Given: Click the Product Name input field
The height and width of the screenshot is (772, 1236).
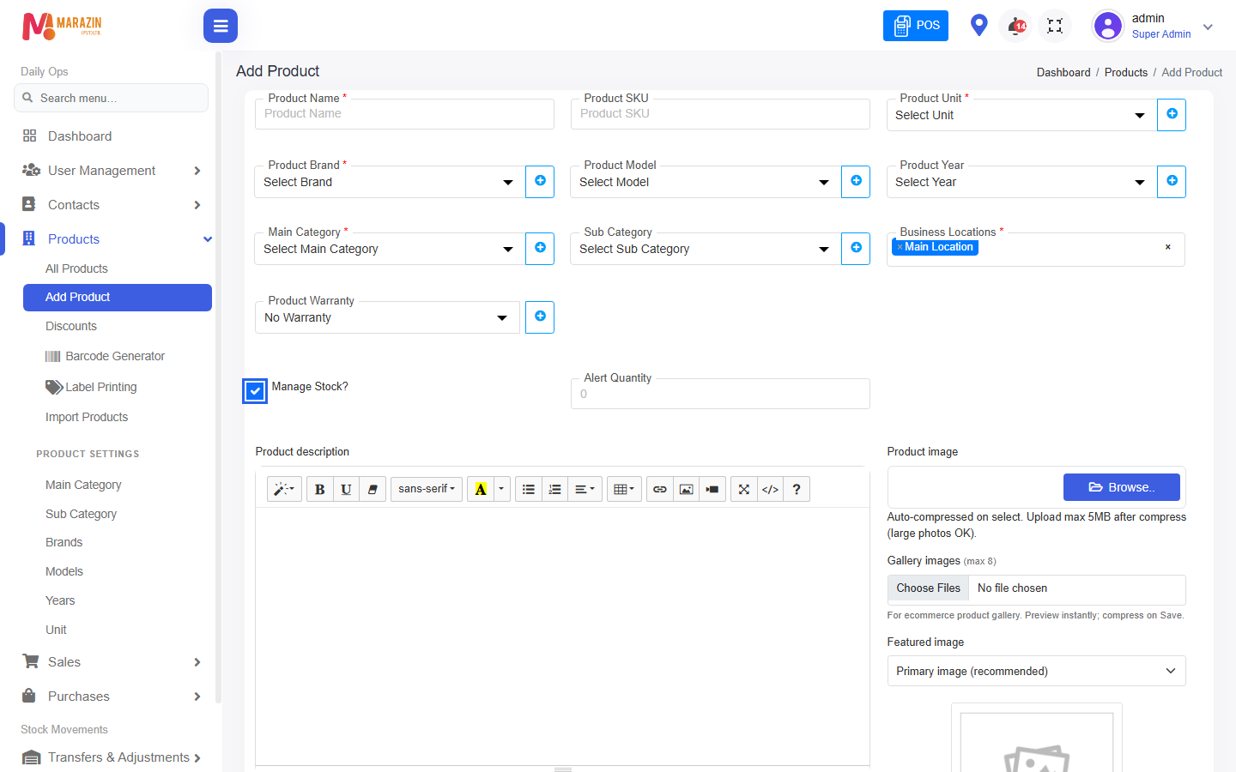Looking at the screenshot, I should coord(404,114).
